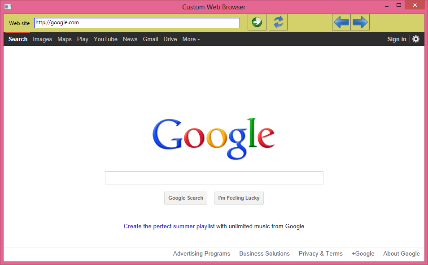Click the blue Forward arrow button
428x265 pixels.
(x=360, y=22)
